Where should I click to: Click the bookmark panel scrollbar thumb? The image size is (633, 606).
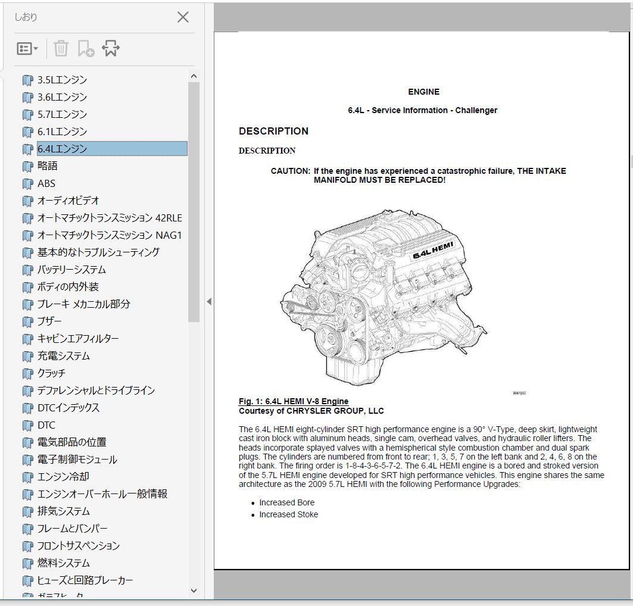coord(194,202)
